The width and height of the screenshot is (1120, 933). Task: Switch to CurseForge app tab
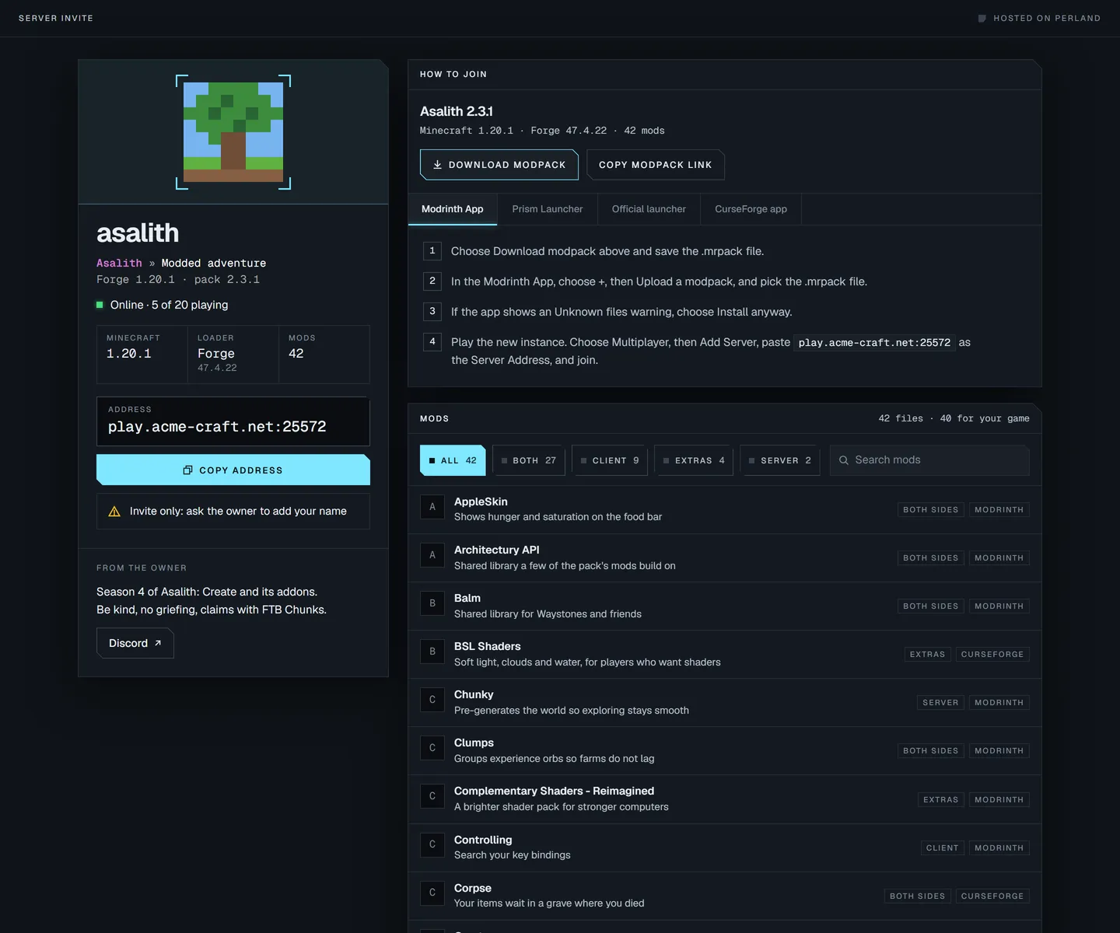(x=751, y=209)
